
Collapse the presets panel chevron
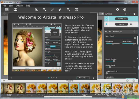[x=4, y=81]
